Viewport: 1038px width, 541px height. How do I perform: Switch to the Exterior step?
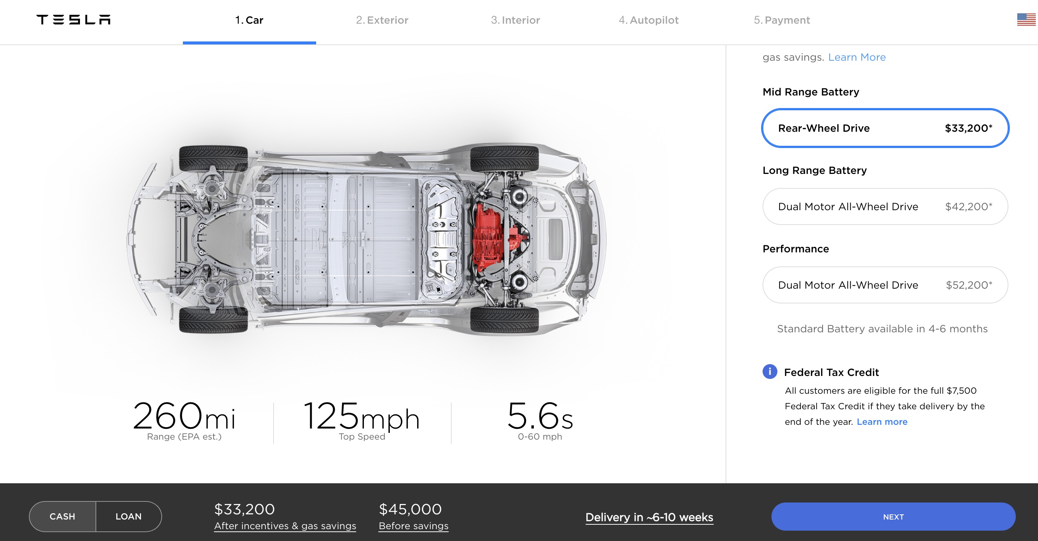tap(382, 20)
